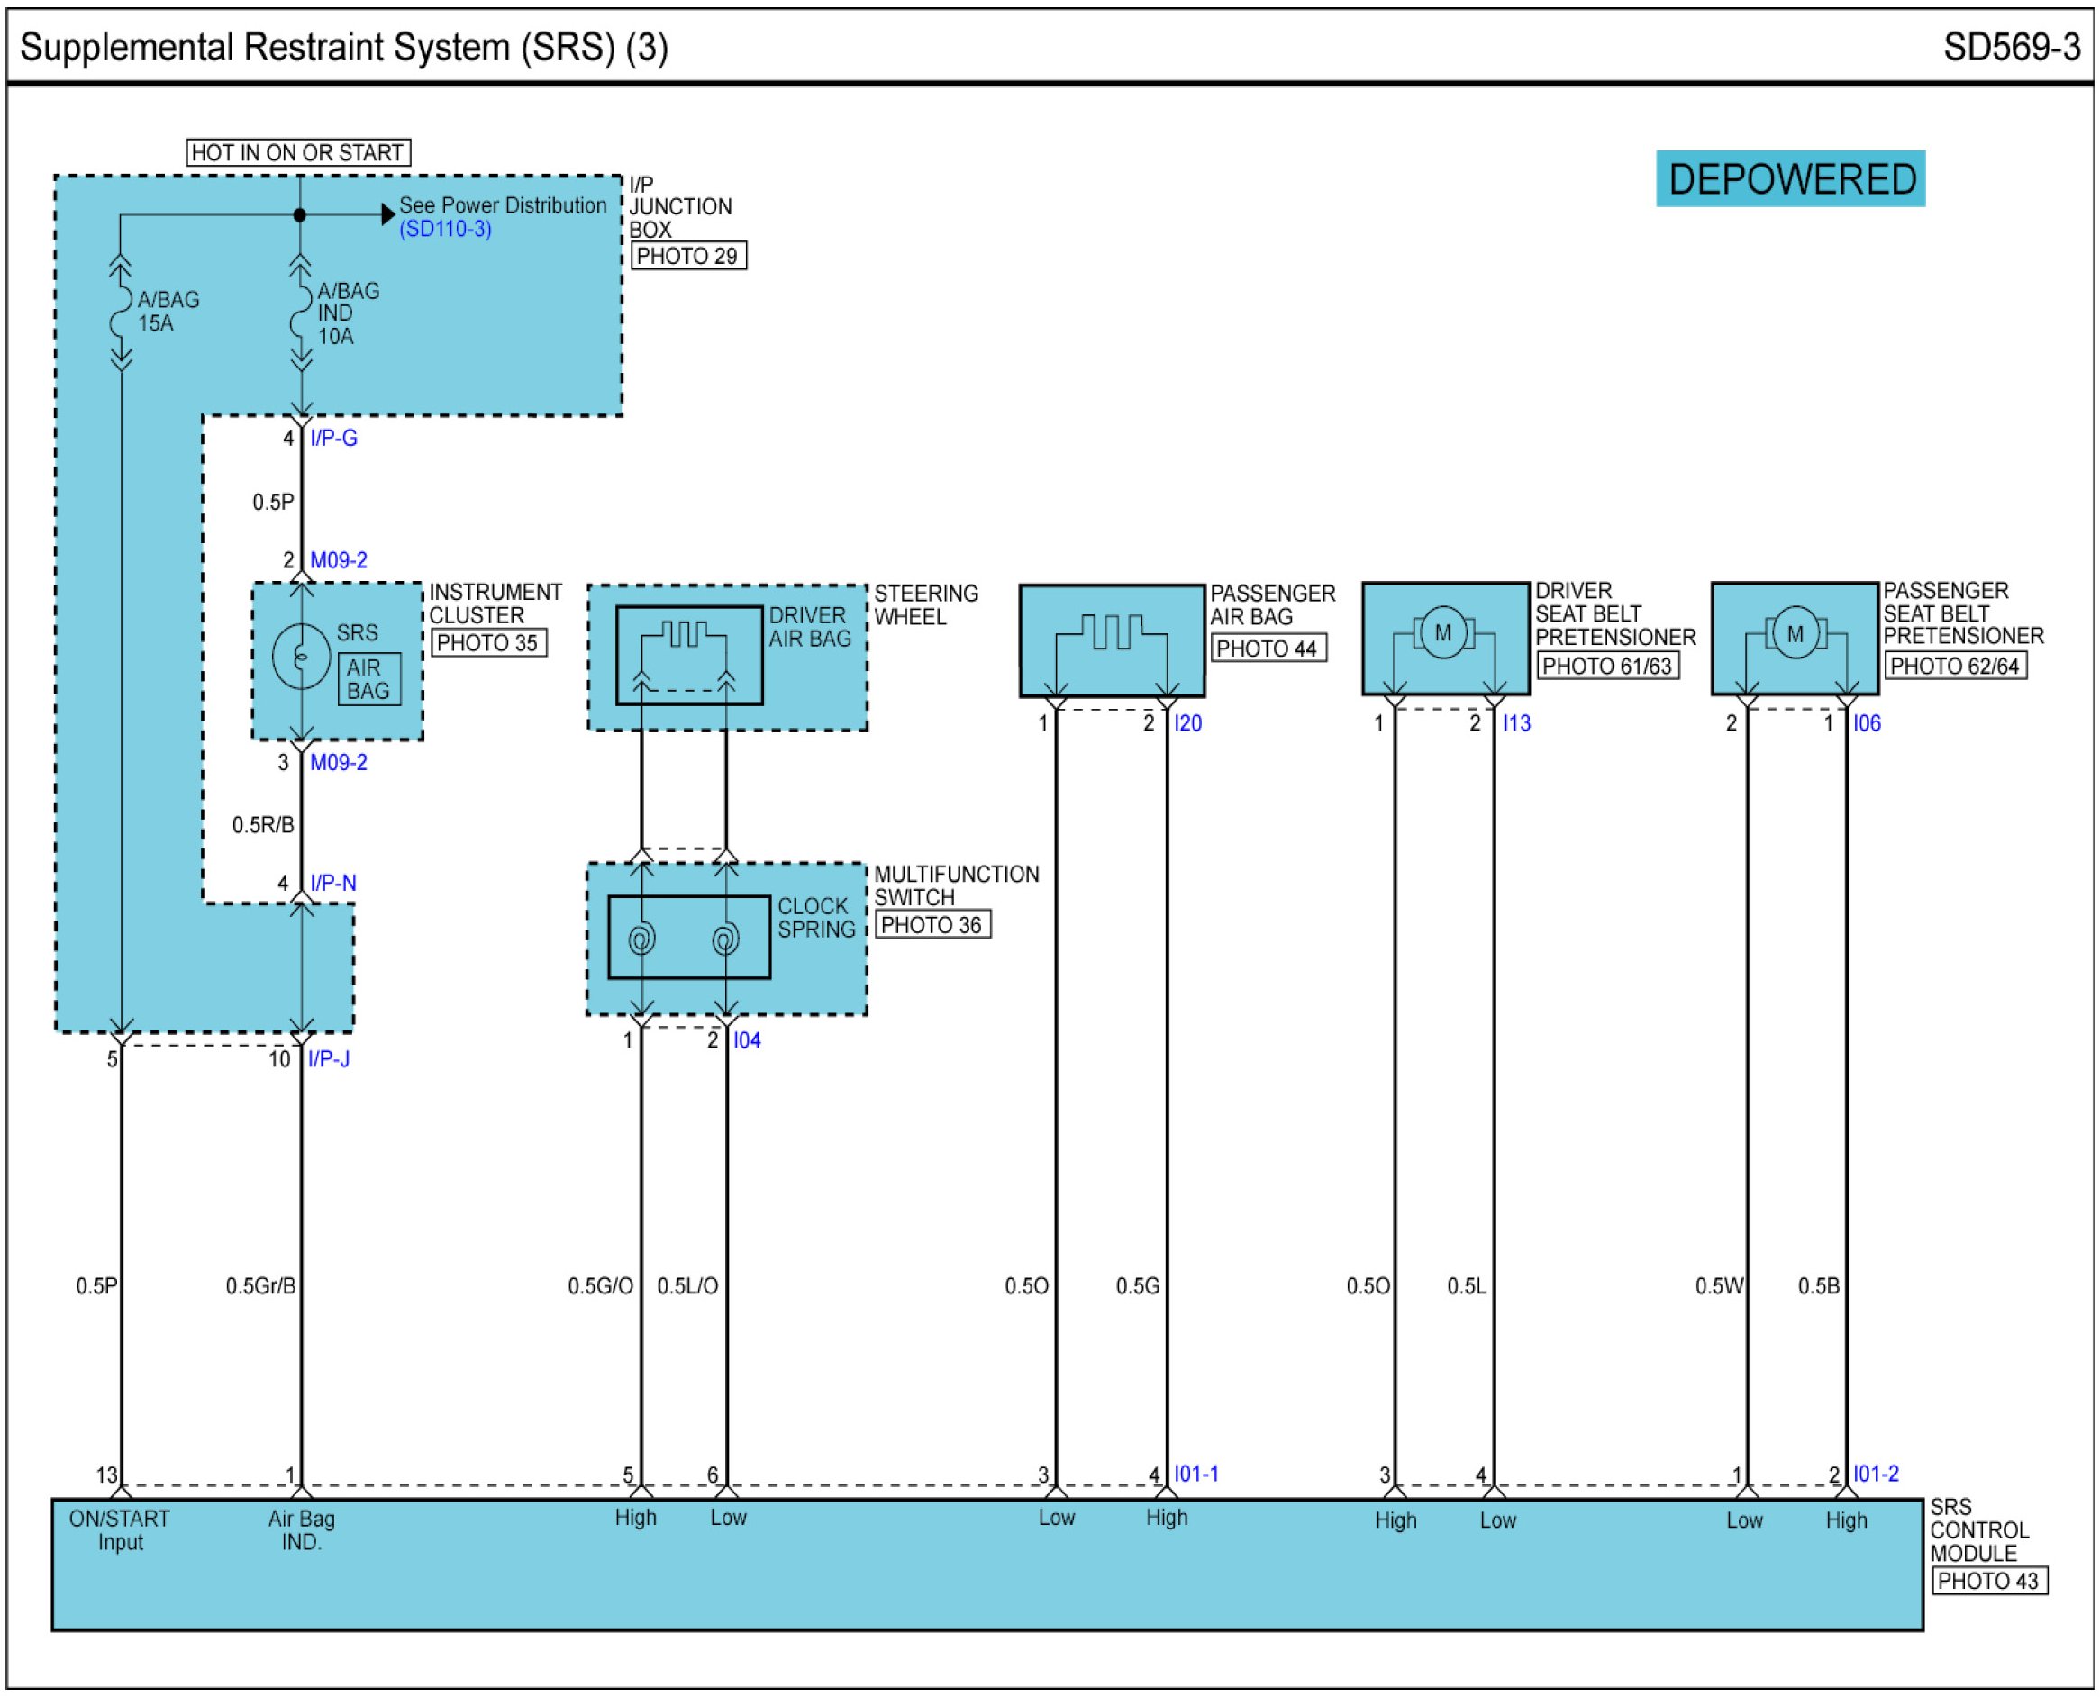The height and width of the screenshot is (1697, 2100).
Task: Click the I01-2 connector label
Action: pyautogui.click(x=1874, y=1473)
